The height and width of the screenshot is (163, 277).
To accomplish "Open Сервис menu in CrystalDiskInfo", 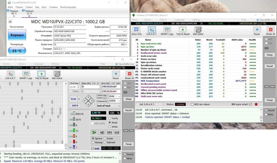I will click(29, 7).
